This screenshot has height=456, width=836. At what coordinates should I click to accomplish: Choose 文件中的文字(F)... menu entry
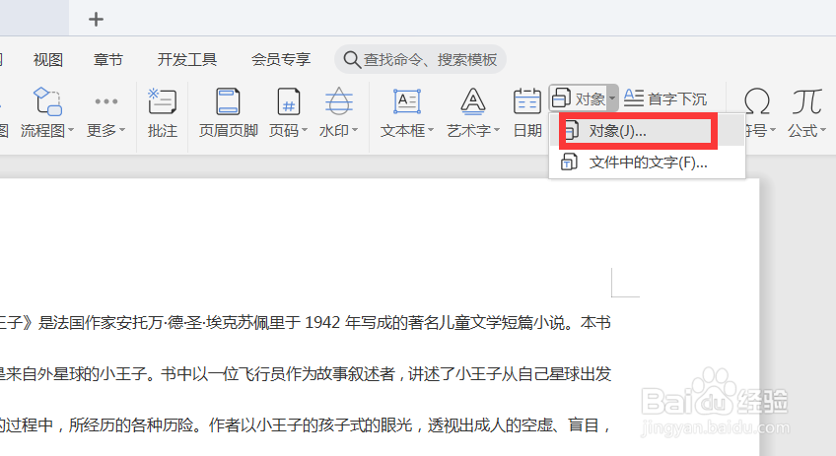(x=648, y=163)
